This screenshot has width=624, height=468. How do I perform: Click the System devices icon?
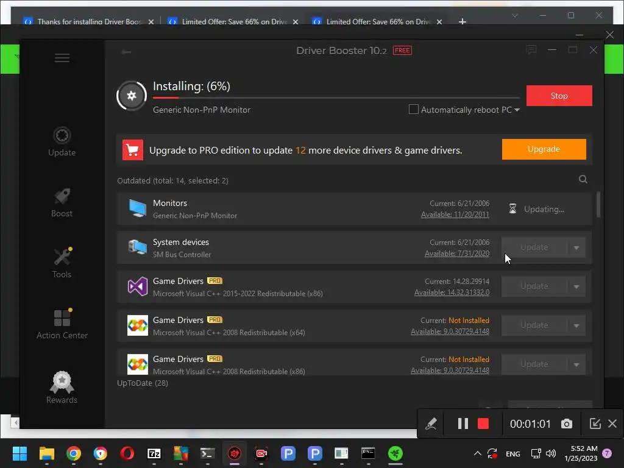click(x=137, y=247)
